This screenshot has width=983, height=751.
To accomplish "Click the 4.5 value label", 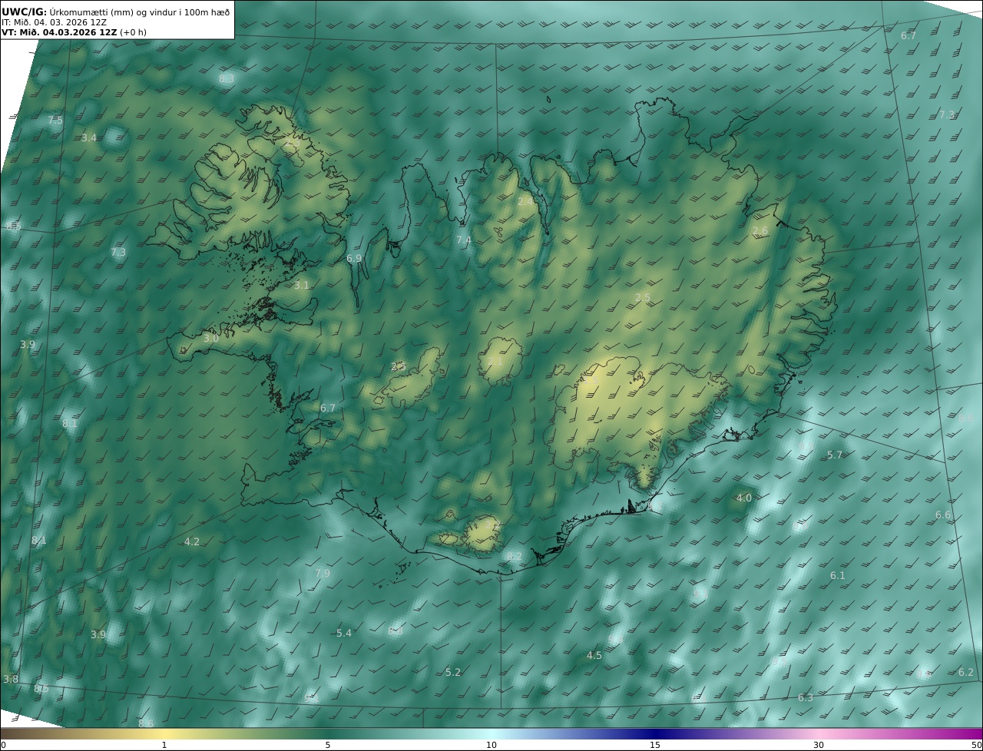I will click(594, 656).
